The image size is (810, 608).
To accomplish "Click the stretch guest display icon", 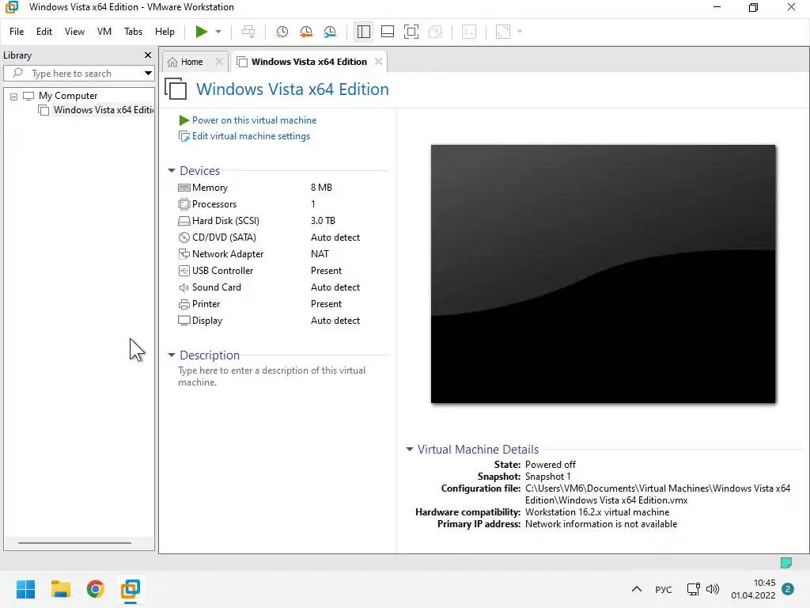I will point(503,32).
